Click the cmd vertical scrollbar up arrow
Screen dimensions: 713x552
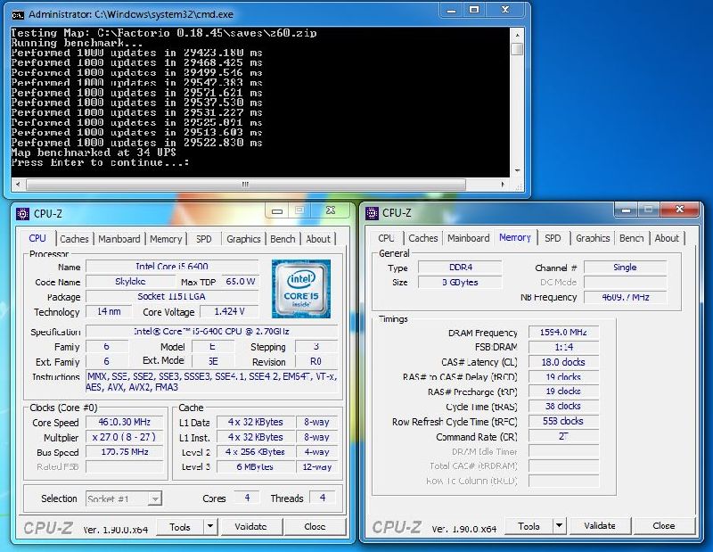click(x=517, y=34)
